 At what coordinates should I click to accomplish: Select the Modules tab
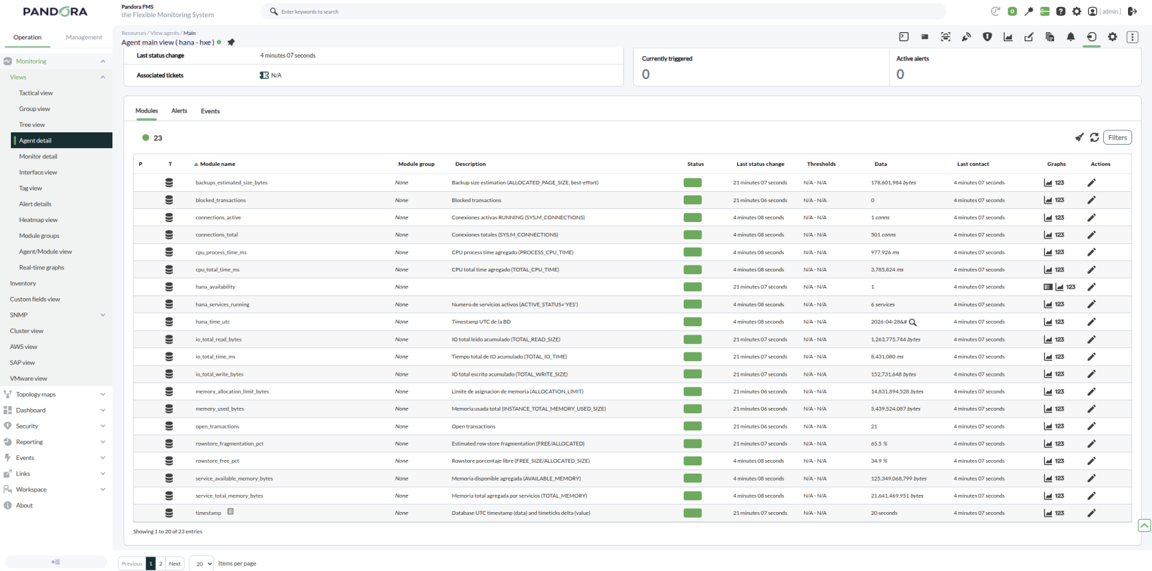pyautogui.click(x=147, y=111)
